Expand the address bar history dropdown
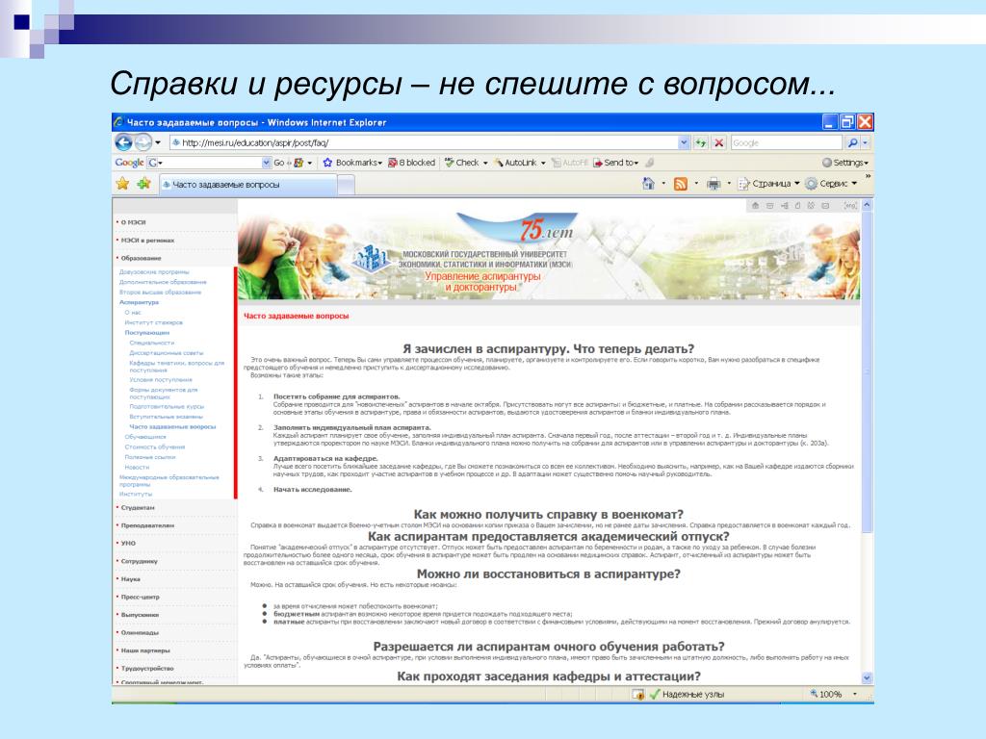 tap(684, 143)
